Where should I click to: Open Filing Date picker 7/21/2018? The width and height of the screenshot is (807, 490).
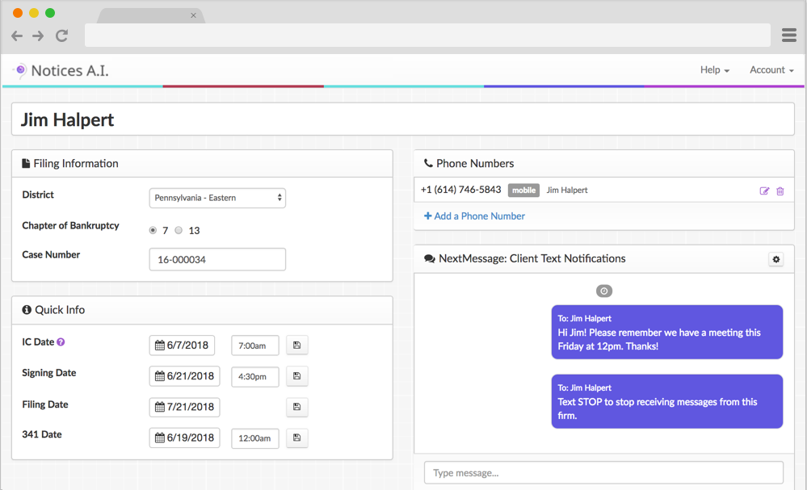tap(185, 407)
